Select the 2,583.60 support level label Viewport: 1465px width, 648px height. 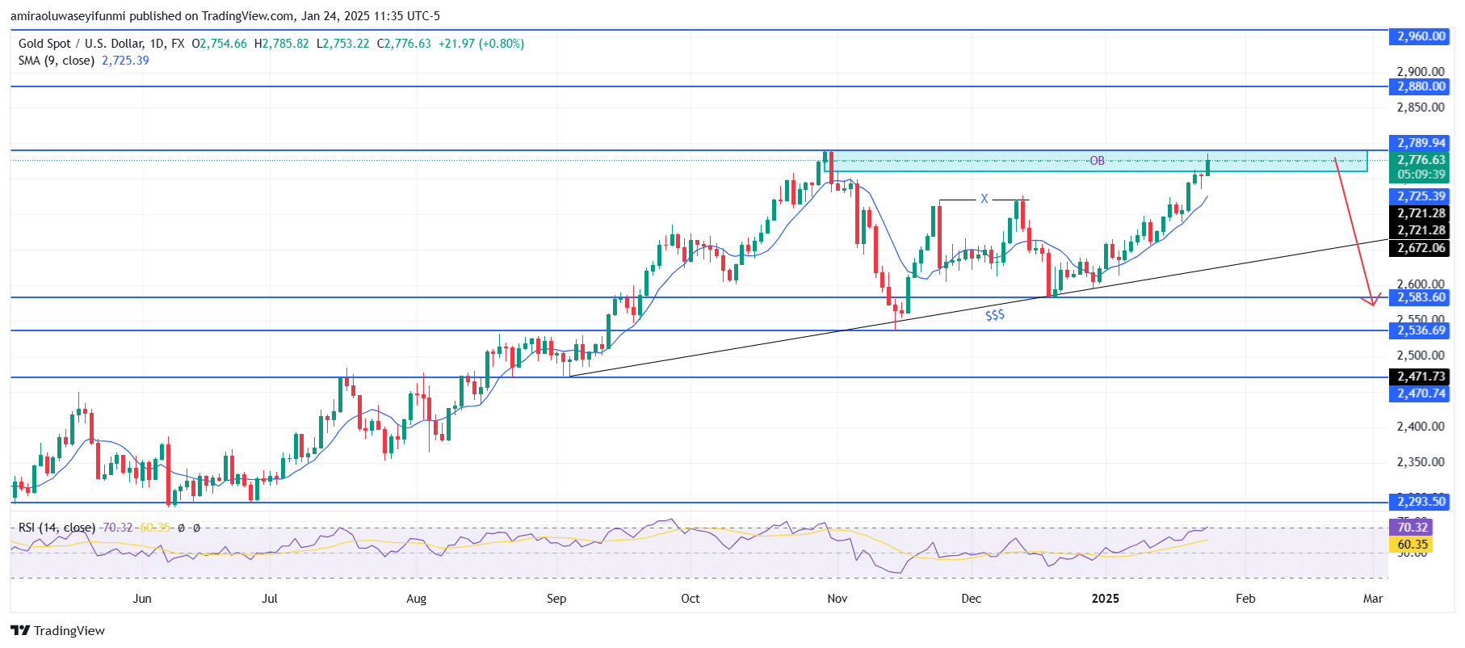pos(1421,297)
